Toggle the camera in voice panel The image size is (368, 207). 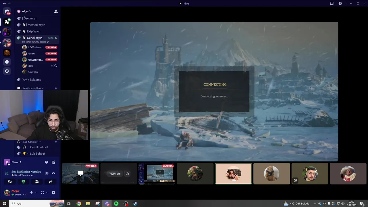click(9, 182)
